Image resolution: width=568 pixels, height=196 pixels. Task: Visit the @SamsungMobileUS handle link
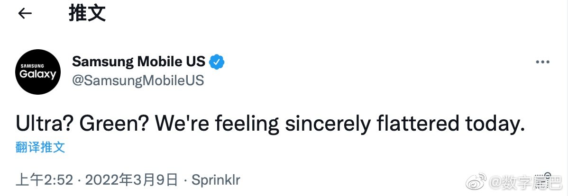click(x=138, y=80)
